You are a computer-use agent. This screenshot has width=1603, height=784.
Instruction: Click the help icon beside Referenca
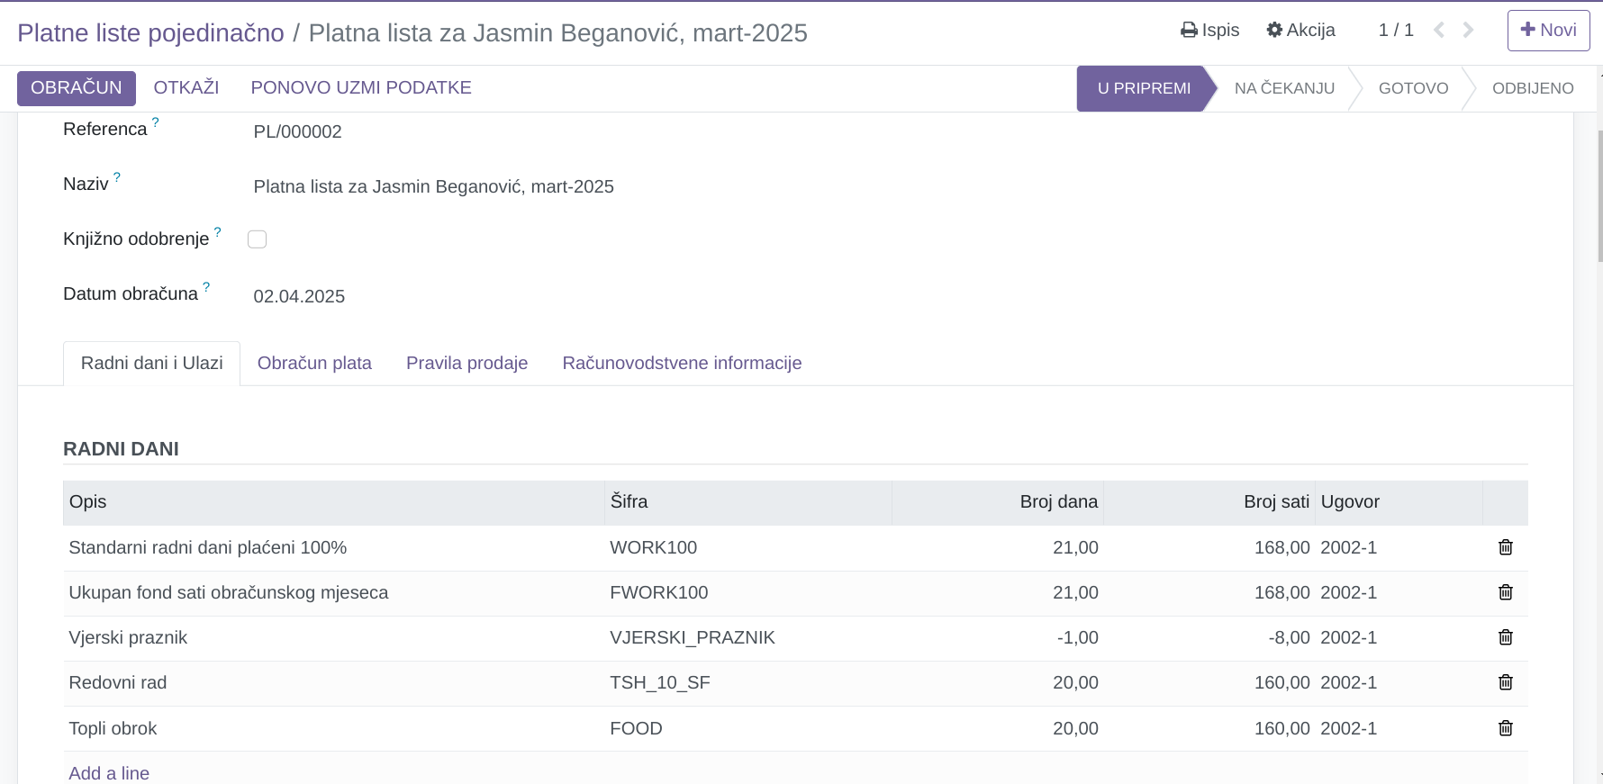click(x=156, y=122)
